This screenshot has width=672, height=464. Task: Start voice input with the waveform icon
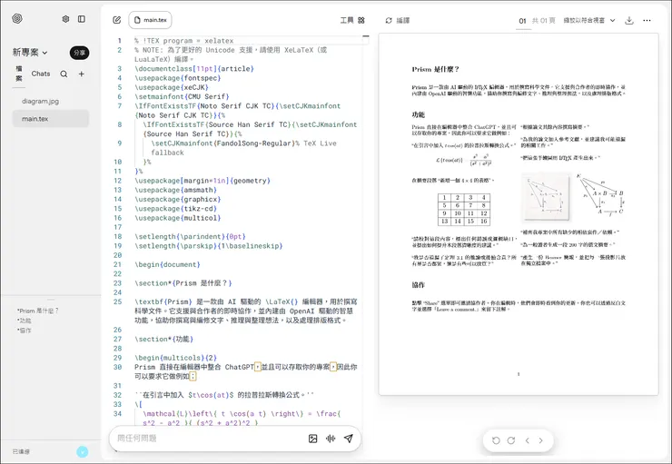[331, 439]
